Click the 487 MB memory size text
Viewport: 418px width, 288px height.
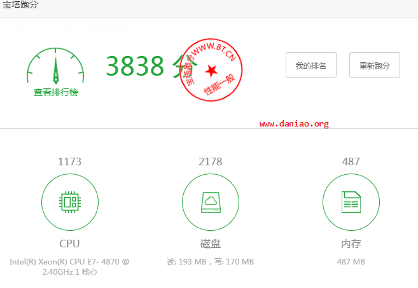(351, 262)
